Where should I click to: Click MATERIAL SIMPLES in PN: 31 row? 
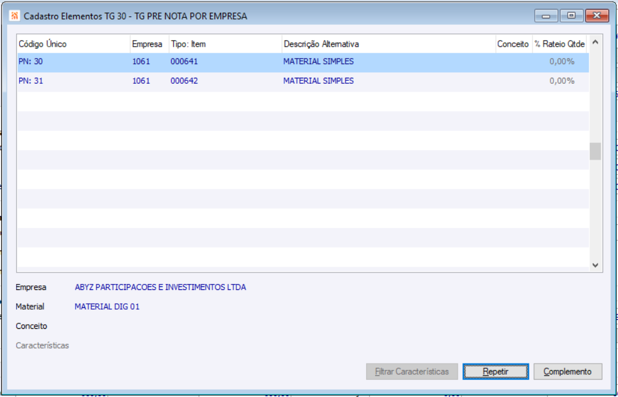(318, 81)
